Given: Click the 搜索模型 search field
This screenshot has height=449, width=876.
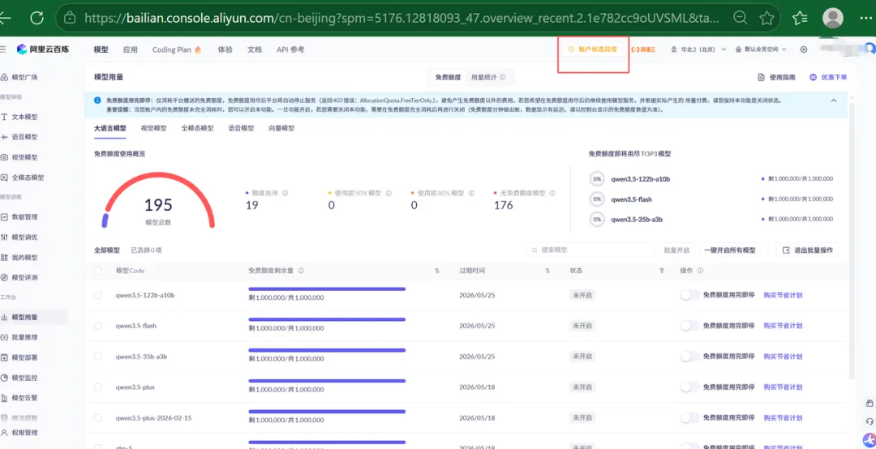Looking at the screenshot, I should click(x=590, y=250).
